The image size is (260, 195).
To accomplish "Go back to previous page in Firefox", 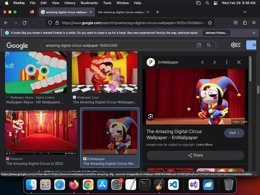I will pos(6,23).
